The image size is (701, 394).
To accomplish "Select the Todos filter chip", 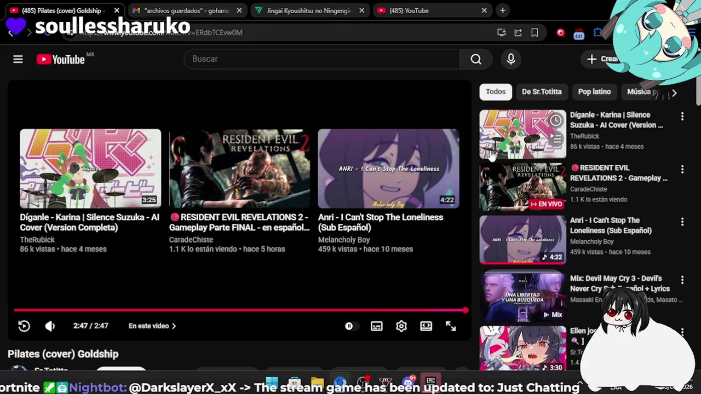I will (x=496, y=92).
